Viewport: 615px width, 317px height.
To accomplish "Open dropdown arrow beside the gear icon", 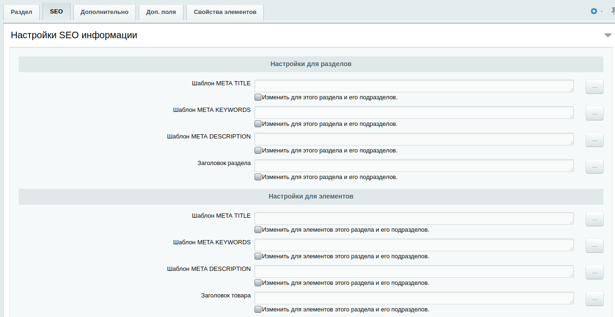I will coord(601,11).
